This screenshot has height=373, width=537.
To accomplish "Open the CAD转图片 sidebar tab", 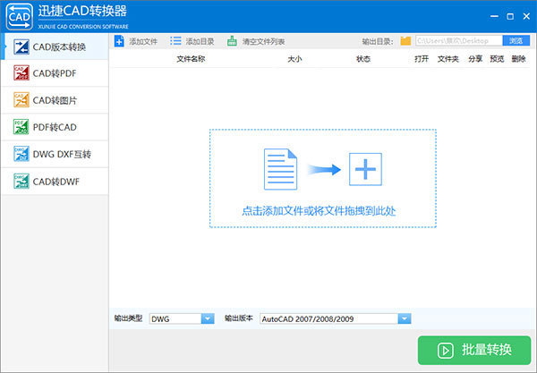I will pyautogui.click(x=55, y=100).
